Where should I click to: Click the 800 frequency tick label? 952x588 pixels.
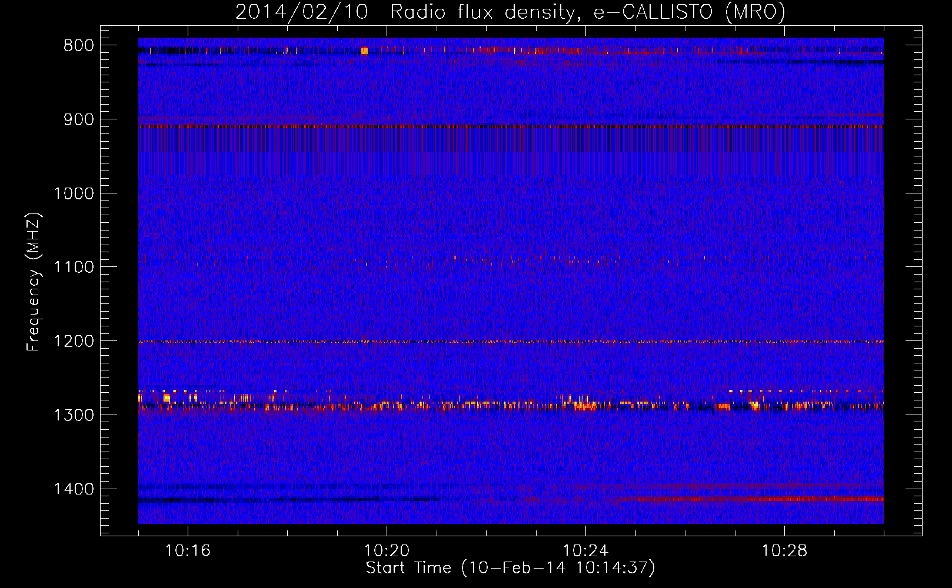click(79, 46)
